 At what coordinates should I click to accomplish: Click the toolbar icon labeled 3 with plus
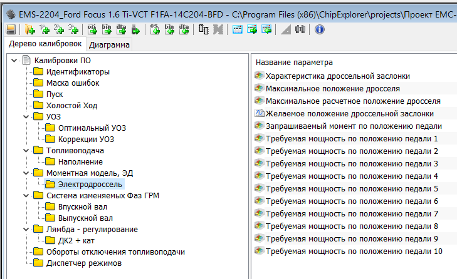(x=73, y=29)
